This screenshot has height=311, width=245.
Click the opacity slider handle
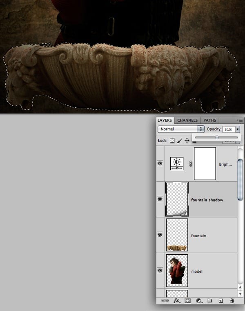tap(217, 137)
